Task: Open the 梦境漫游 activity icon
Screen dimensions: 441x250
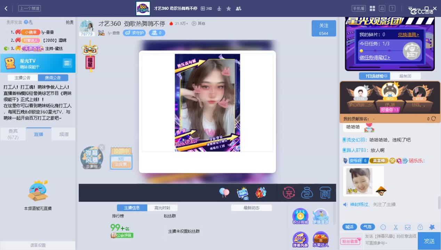Action: 321,216
